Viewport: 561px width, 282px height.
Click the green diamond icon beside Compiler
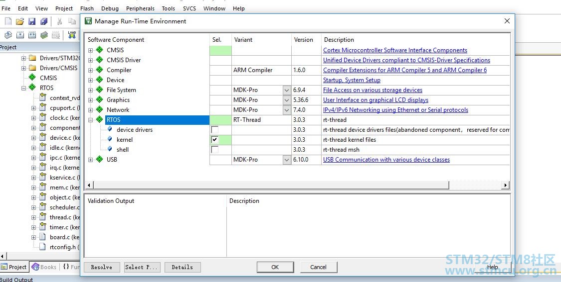tap(99, 70)
